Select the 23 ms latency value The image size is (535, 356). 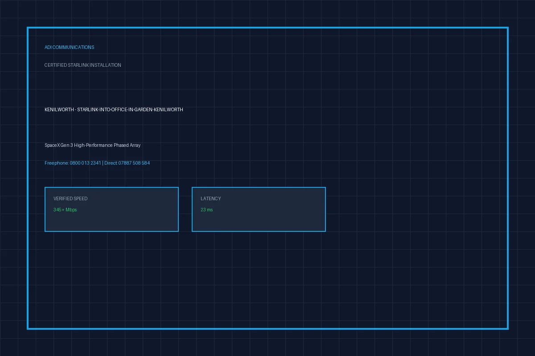207,210
